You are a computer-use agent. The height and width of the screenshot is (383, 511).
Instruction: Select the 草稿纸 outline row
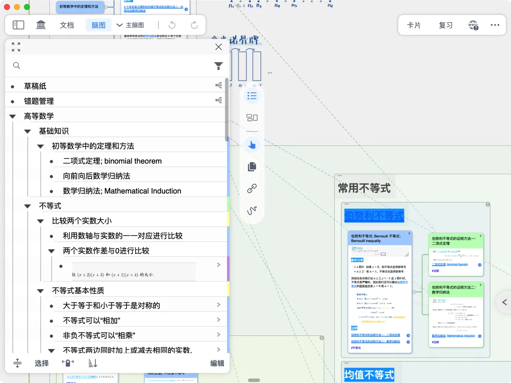point(115,86)
